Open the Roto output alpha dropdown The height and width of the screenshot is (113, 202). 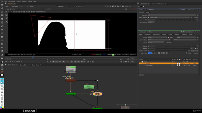point(157,37)
